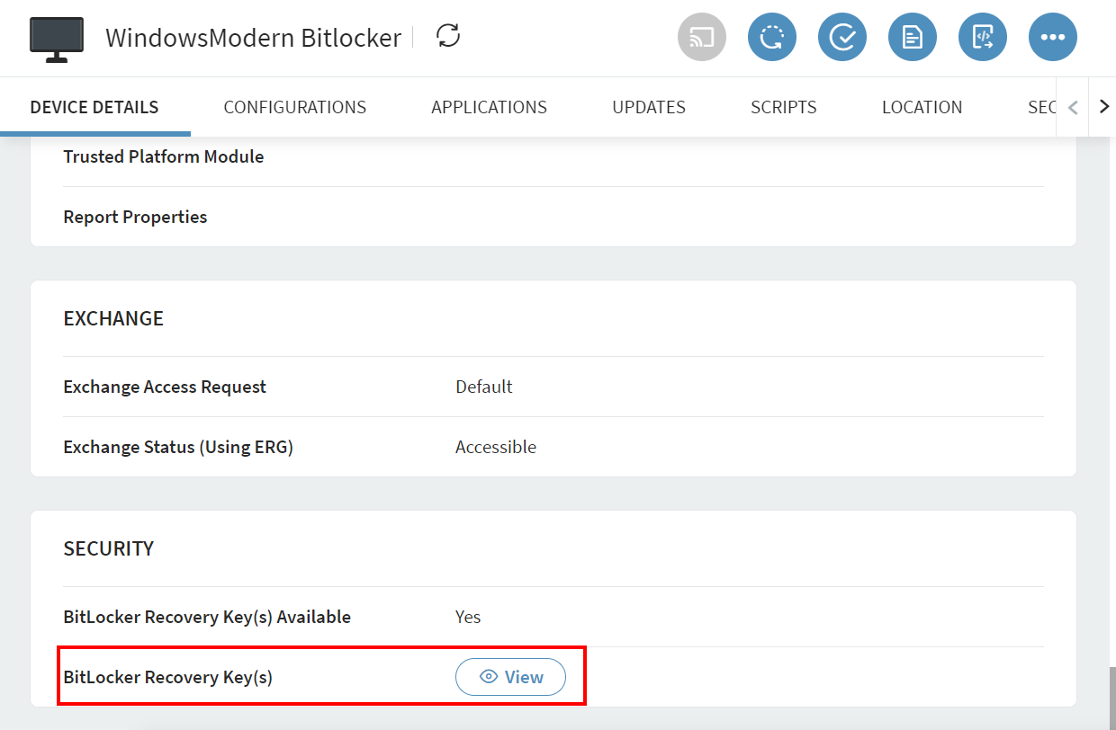1116x730 pixels.
Task: Open the three-dots more actions menu
Action: 1052,37
